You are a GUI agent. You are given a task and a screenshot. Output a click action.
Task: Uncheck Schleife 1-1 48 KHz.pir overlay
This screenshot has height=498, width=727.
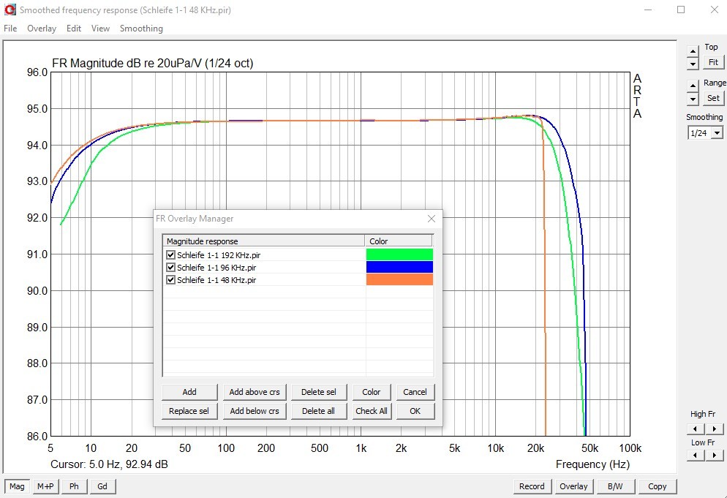pyautogui.click(x=170, y=280)
